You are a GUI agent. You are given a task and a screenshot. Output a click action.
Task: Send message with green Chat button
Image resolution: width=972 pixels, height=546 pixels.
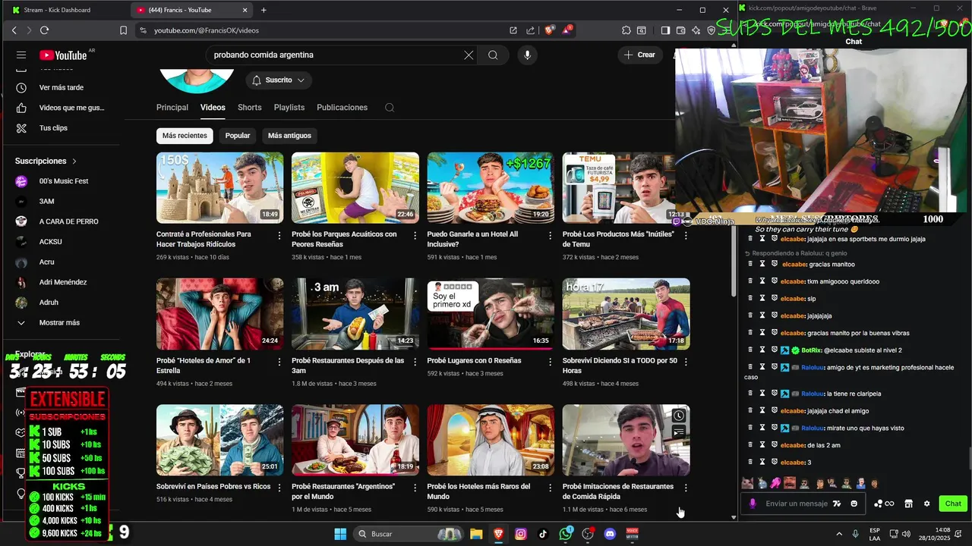pos(953,504)
